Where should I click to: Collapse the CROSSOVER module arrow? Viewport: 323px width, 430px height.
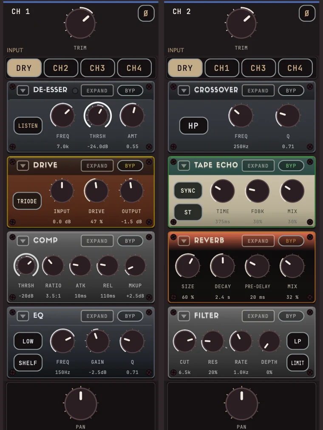click(x=184, y=90)
